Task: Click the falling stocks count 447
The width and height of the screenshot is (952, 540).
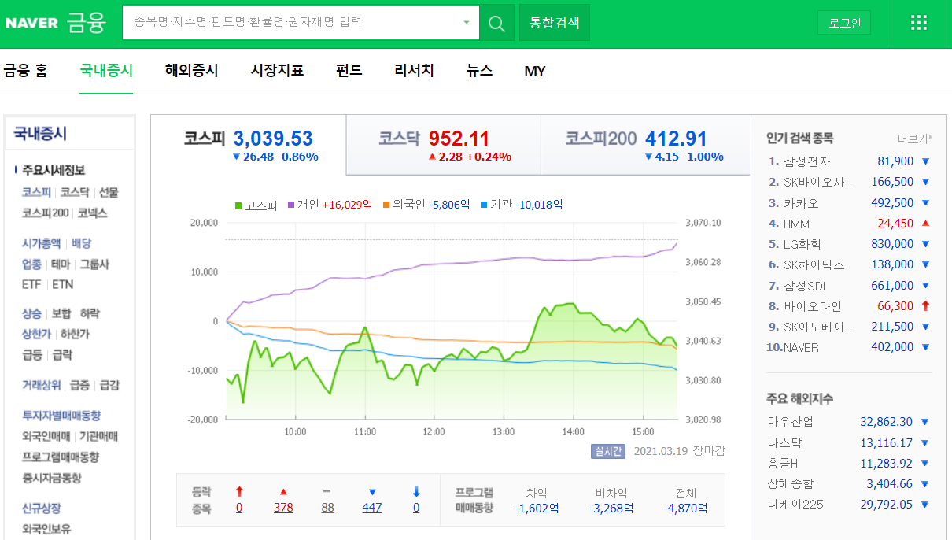Action: coord(372,508)
